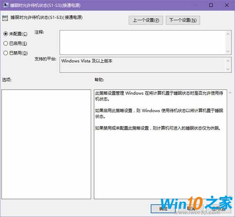Image resolution: width=235 pixels, height=217 pixels.
Task: Click inside the 注释 text box
Action: click(x=142, y=42)
